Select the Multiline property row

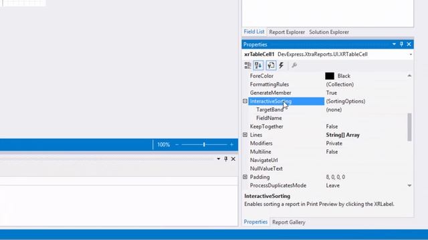pyautogui.click(x=328, y=152)
